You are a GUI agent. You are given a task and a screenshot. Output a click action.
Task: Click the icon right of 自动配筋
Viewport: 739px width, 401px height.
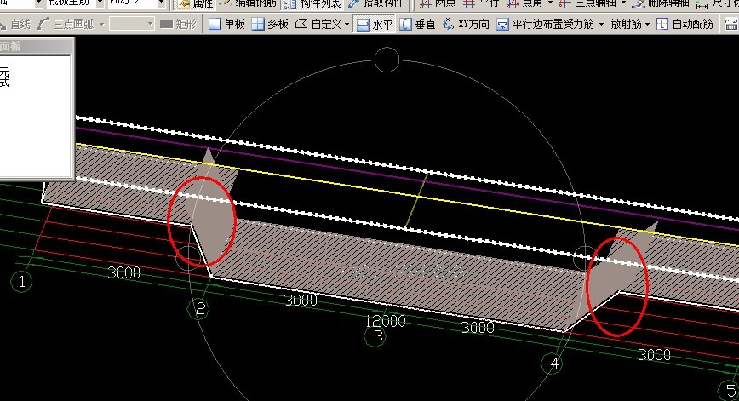pos(731,24)
